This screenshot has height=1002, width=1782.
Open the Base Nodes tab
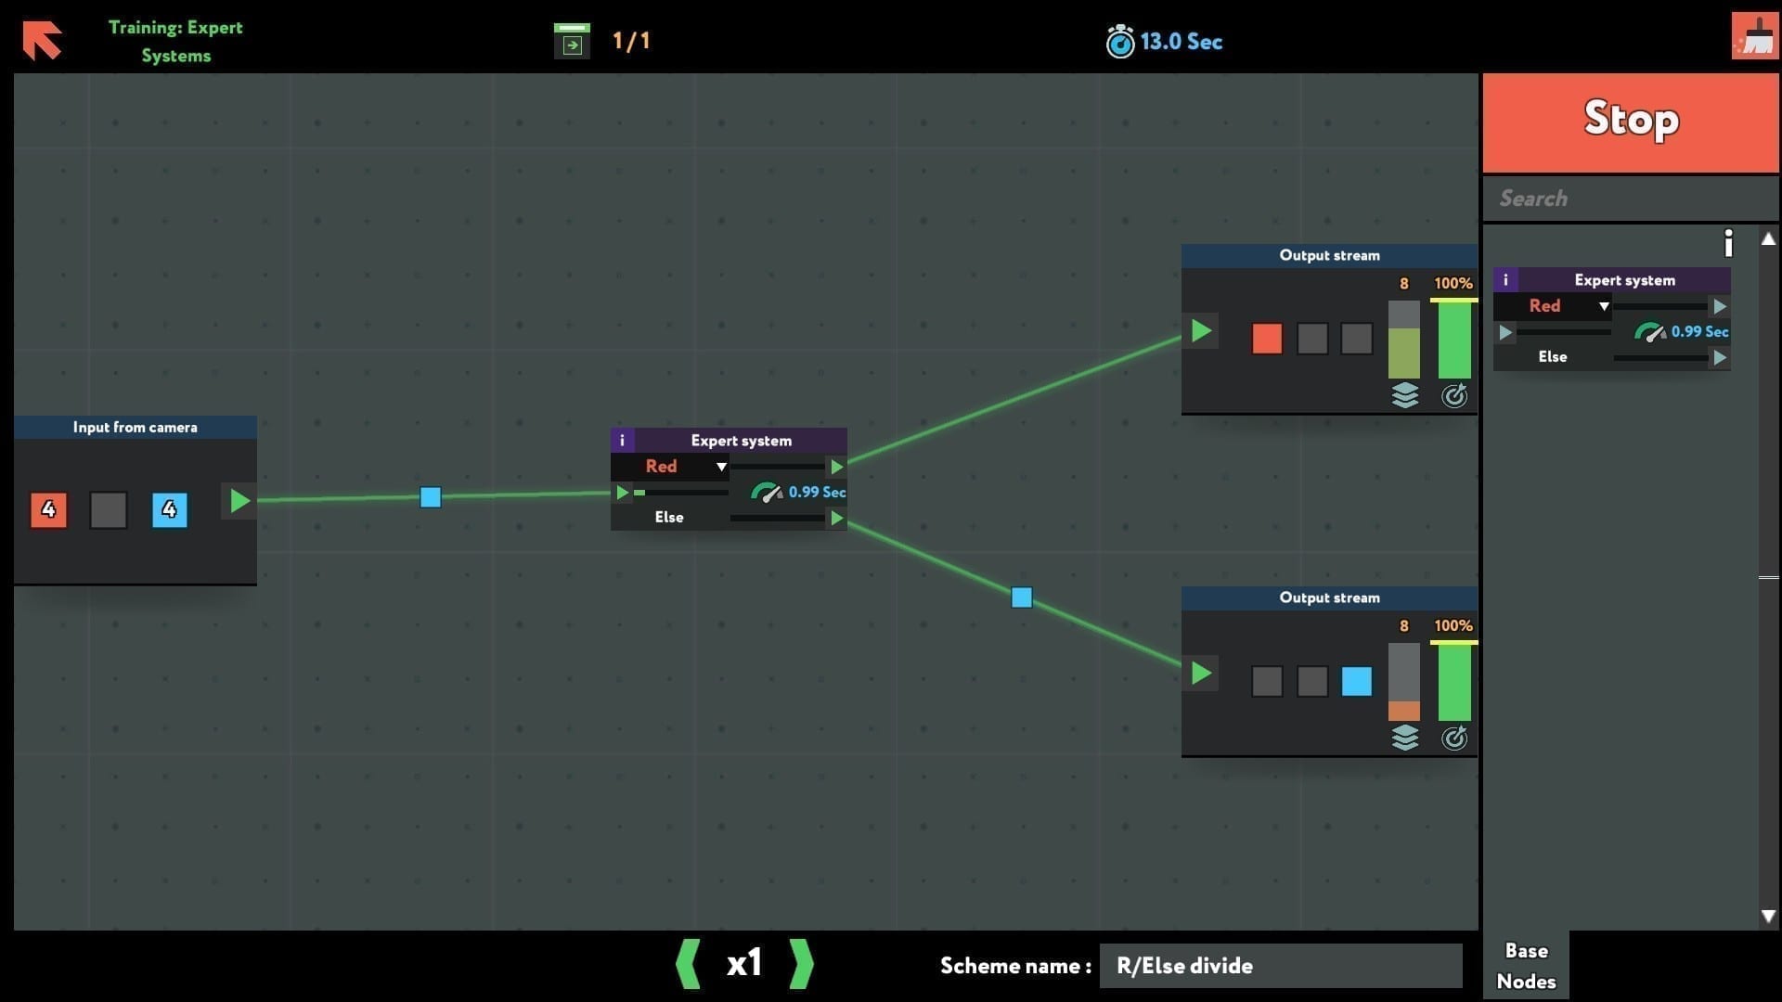[1526, 966]
